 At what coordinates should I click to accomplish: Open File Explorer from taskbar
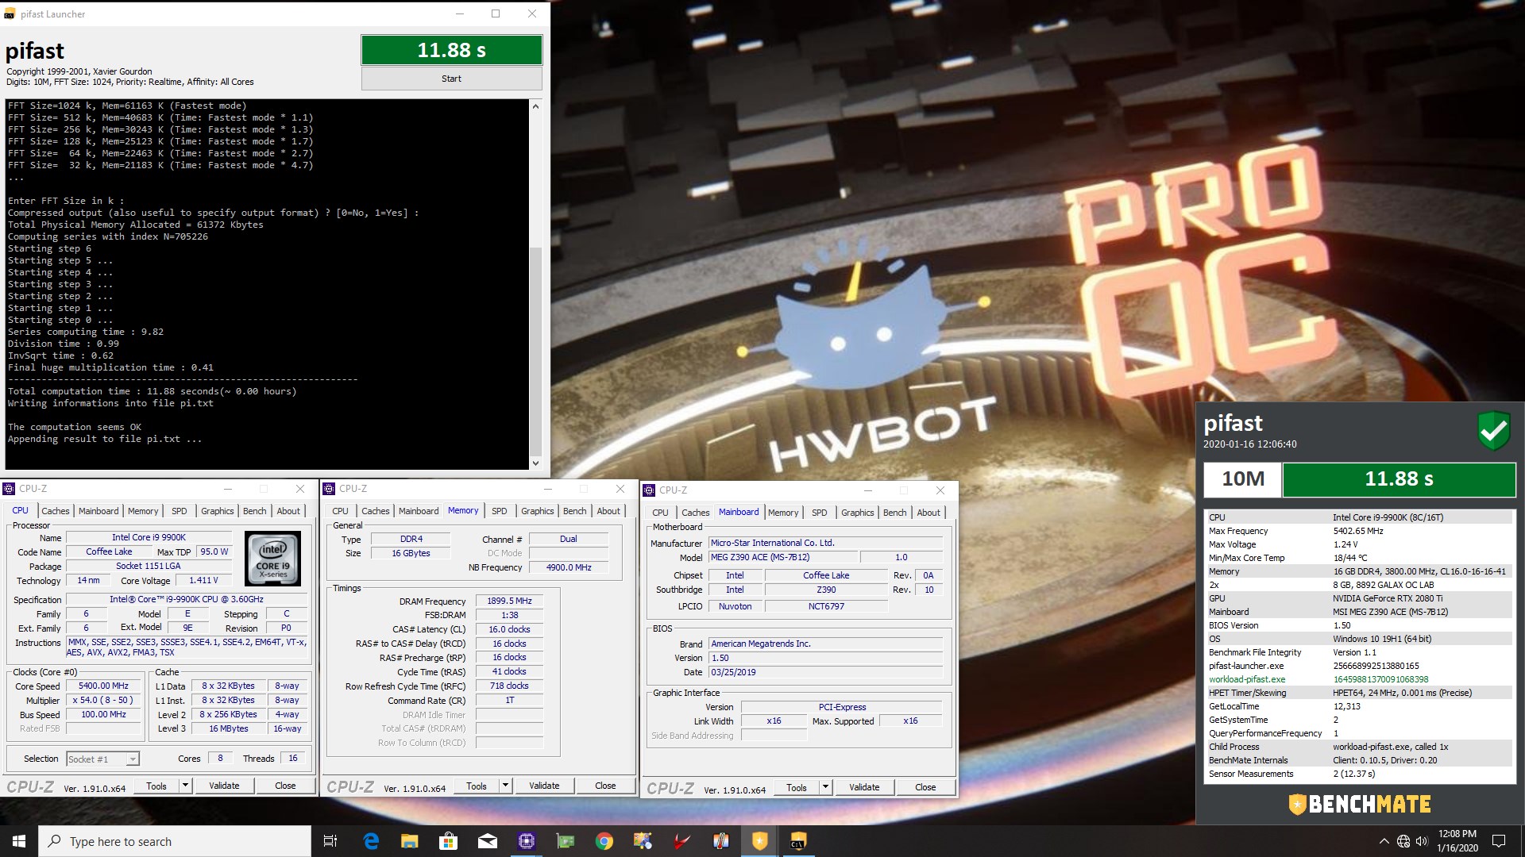tap(410, 841)
